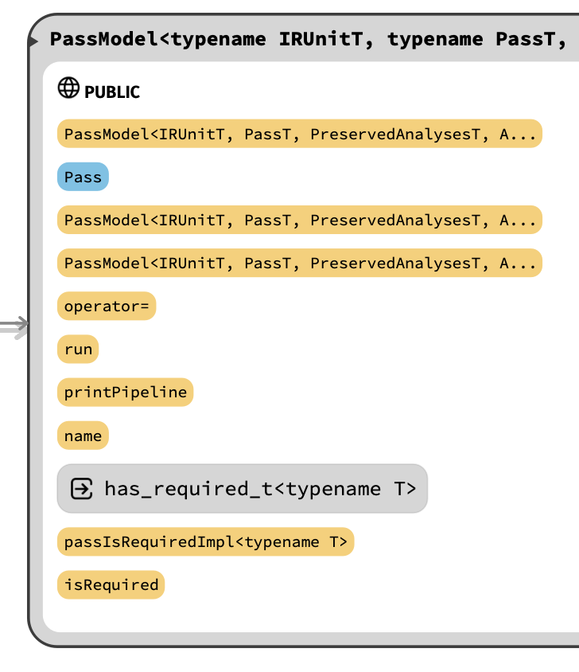The height and width of the screenshot is (672, 579).
Task: Select passIsRequiredImpl<typename T> method
Action: (x=205, y=542)
